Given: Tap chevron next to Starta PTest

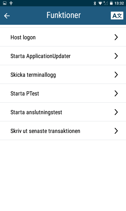Looking at the screenshot, I should tap(116, 93).
